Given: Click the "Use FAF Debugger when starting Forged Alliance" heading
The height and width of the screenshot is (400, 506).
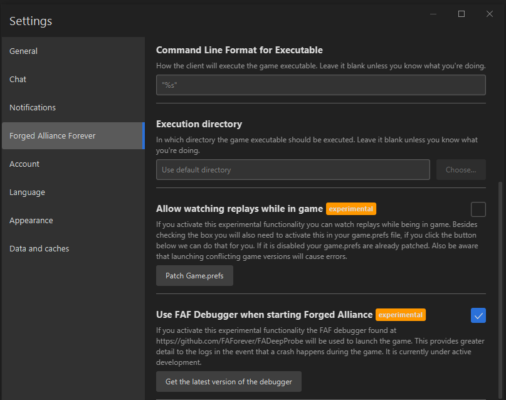Looking at the screenshot, I should 265,315.
